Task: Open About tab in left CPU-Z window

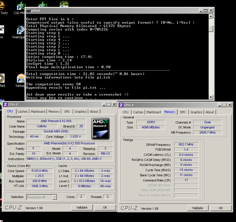Action: tap(94, 112)
